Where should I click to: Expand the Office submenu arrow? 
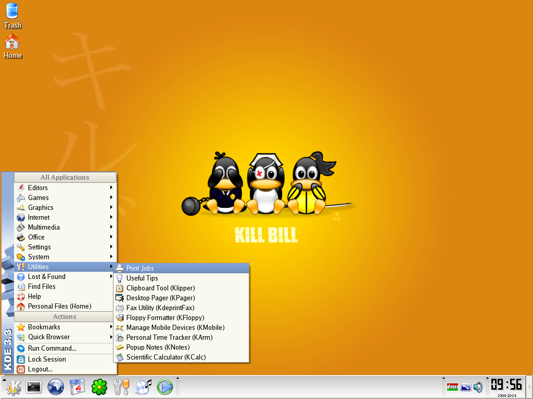point(111,236)
